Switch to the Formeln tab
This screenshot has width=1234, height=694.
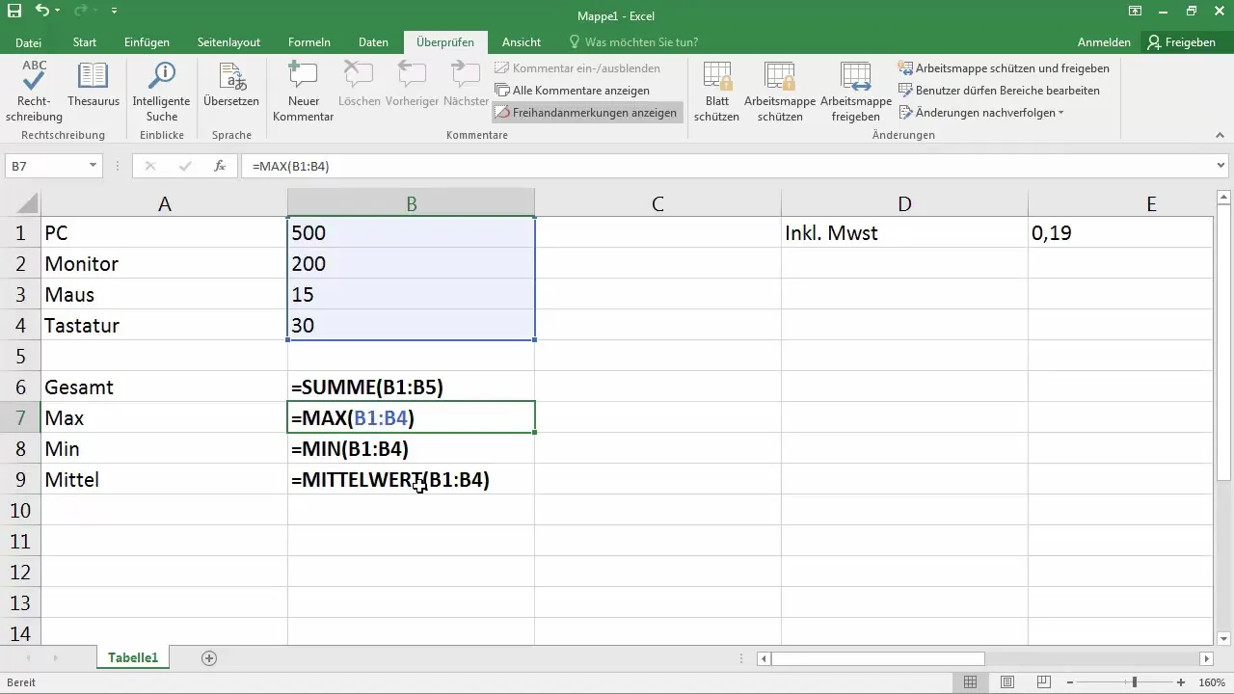[x=309, y=42]
